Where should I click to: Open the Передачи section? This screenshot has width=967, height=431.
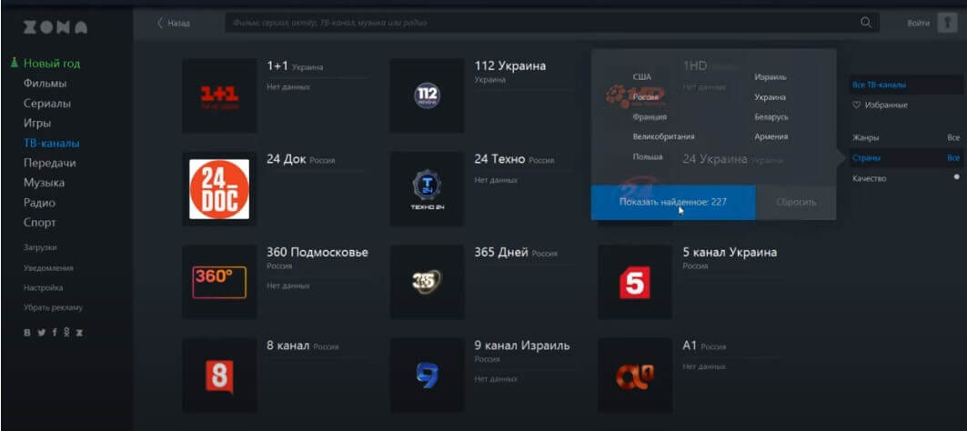(49, 163)
